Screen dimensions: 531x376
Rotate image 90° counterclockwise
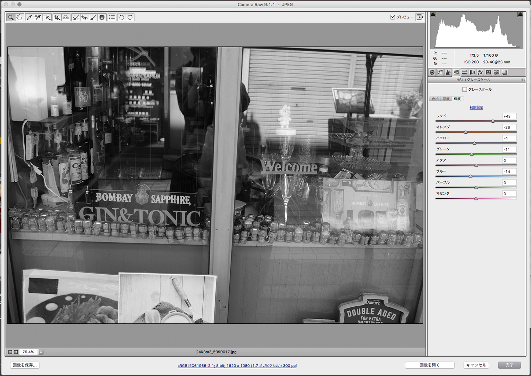(x=121, y=17)
